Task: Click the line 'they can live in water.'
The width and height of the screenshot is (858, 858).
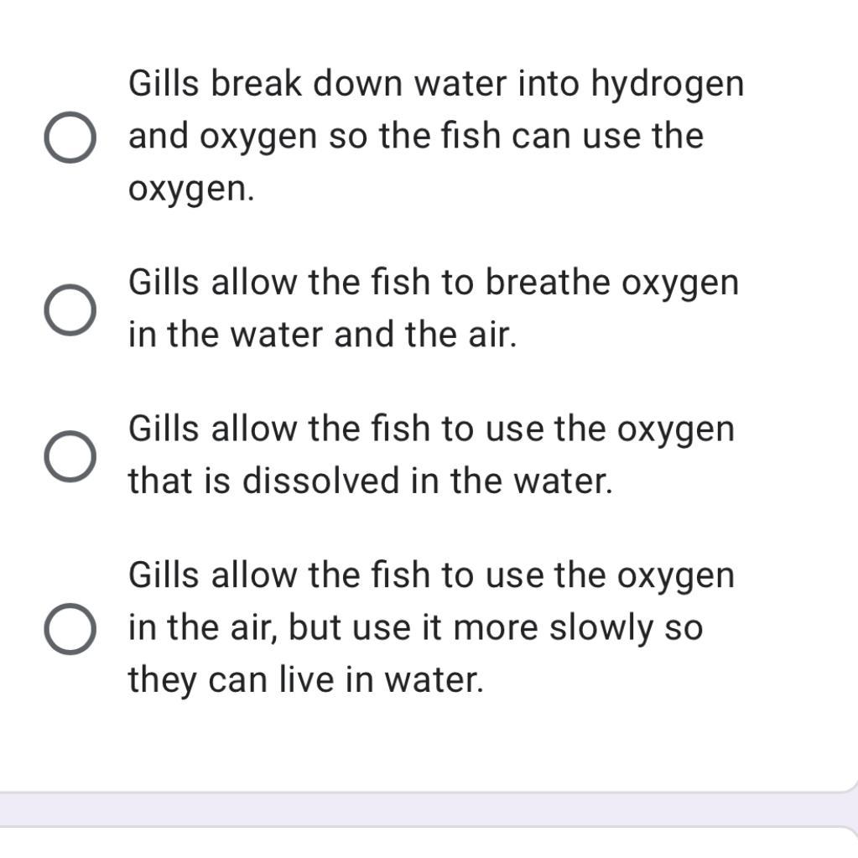Action: point(305,680)
